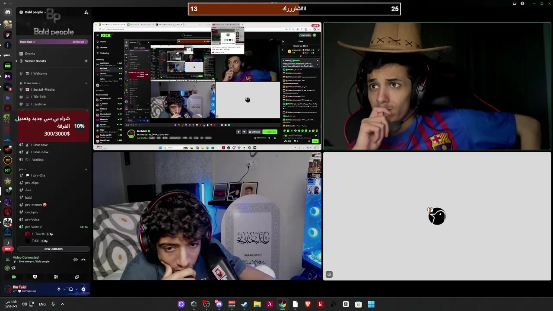Open the green MT server icon

click(7, 171)
